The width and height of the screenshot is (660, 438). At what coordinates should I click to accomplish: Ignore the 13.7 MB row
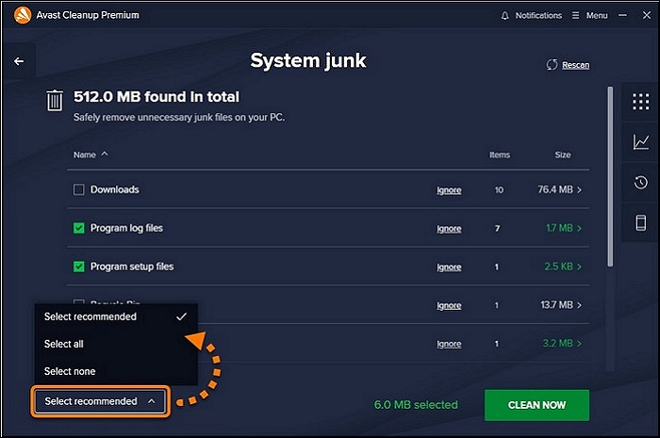pyautogui.click(x=449, y=305)
